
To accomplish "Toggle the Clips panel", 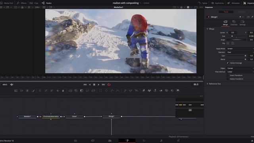I will [x=34, y=3].
